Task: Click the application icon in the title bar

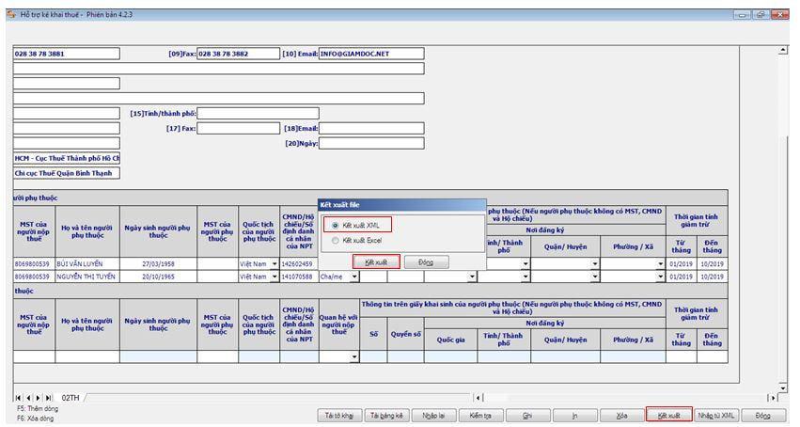Action: (x=10, y=14)
